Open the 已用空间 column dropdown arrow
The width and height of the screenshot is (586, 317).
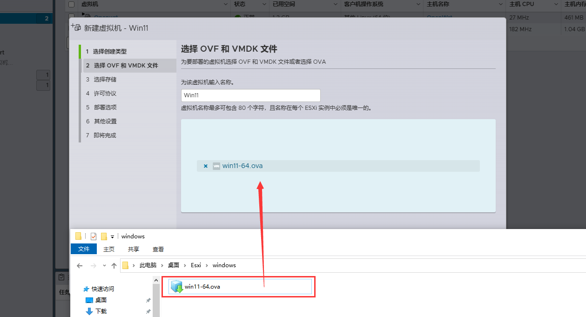coord(336,4)
